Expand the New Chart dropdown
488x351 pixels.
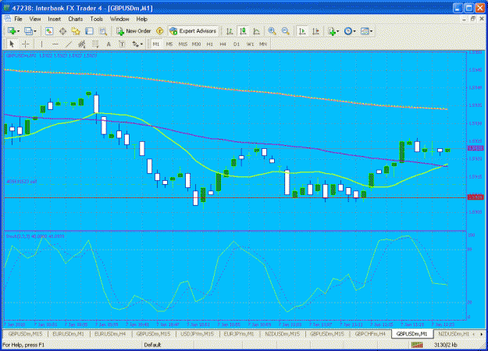[x=19, y=31]
